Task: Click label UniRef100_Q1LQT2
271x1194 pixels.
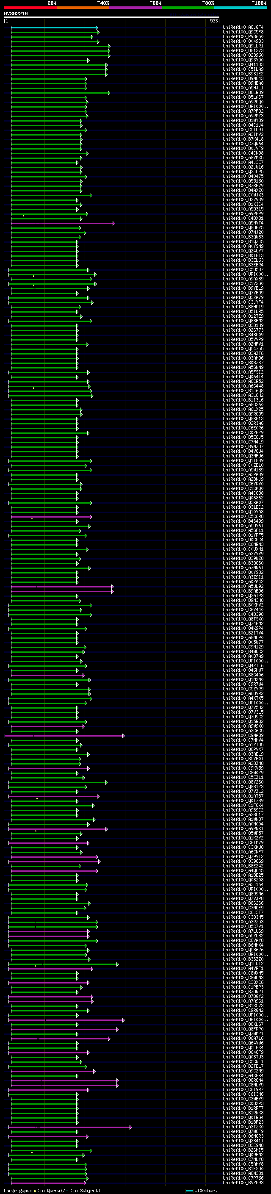Action: (243, 964)
